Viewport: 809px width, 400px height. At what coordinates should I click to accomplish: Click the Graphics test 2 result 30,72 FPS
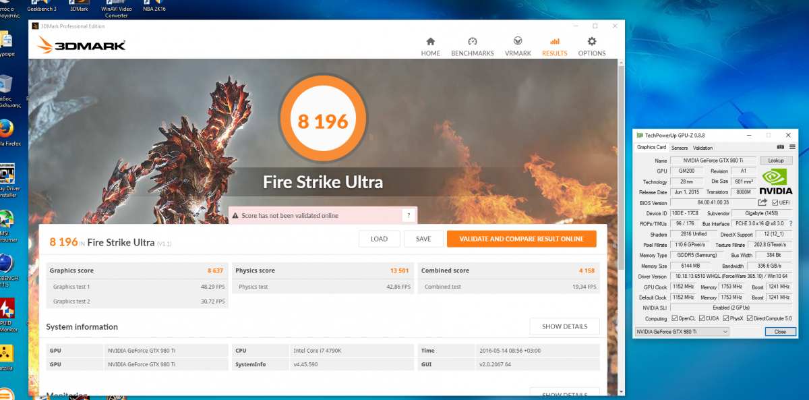[212, 302]
